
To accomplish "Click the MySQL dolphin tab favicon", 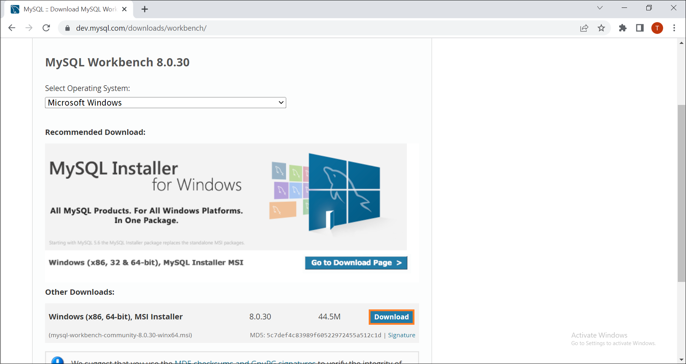I will click(x=15, y=9).
